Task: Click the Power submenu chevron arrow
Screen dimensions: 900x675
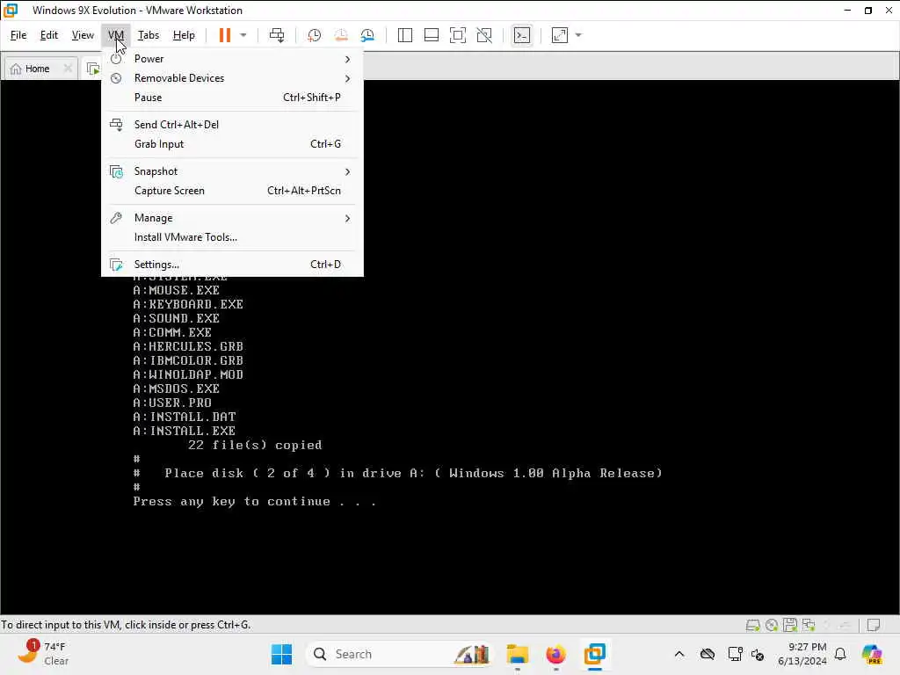Action: (347, 59)
